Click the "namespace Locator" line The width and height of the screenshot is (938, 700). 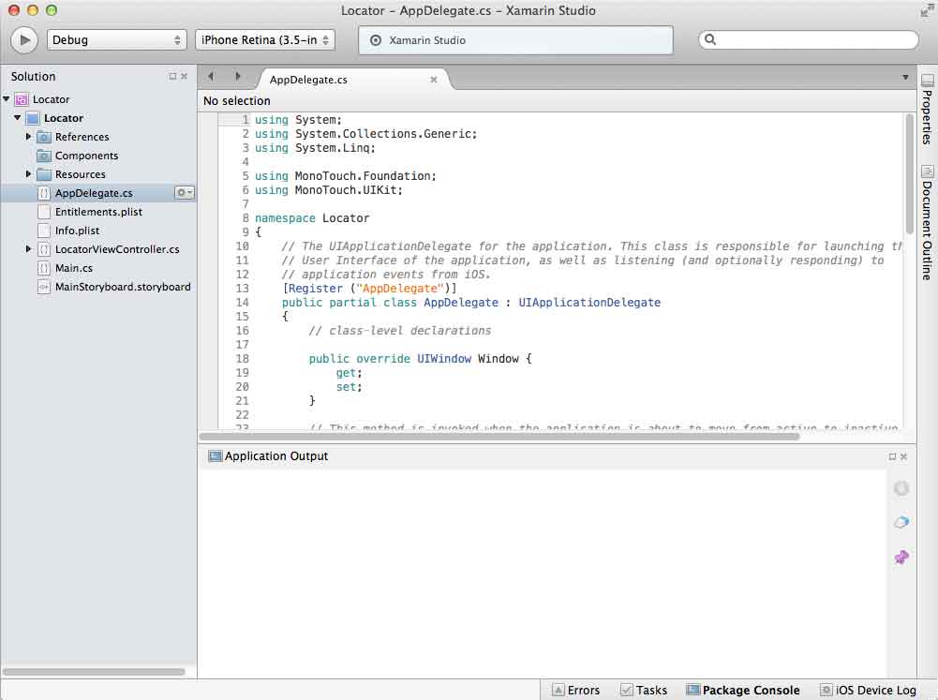312,217
